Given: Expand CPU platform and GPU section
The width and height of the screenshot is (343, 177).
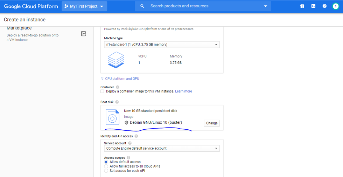Looking at the screenshot, I should tap(120, 79).
